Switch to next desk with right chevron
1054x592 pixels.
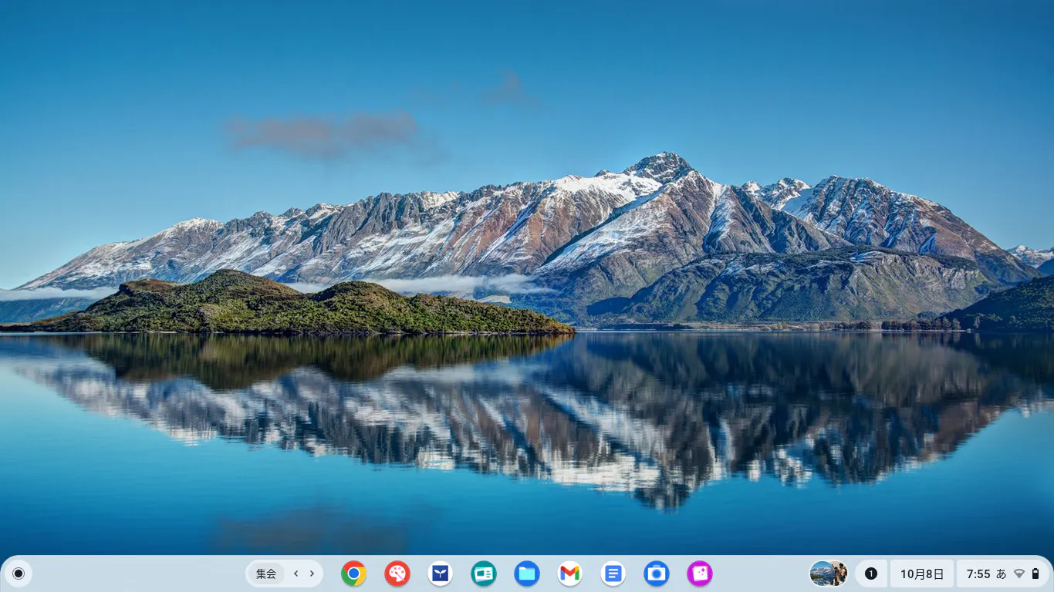pyautogui.click(x=312, y=573)
